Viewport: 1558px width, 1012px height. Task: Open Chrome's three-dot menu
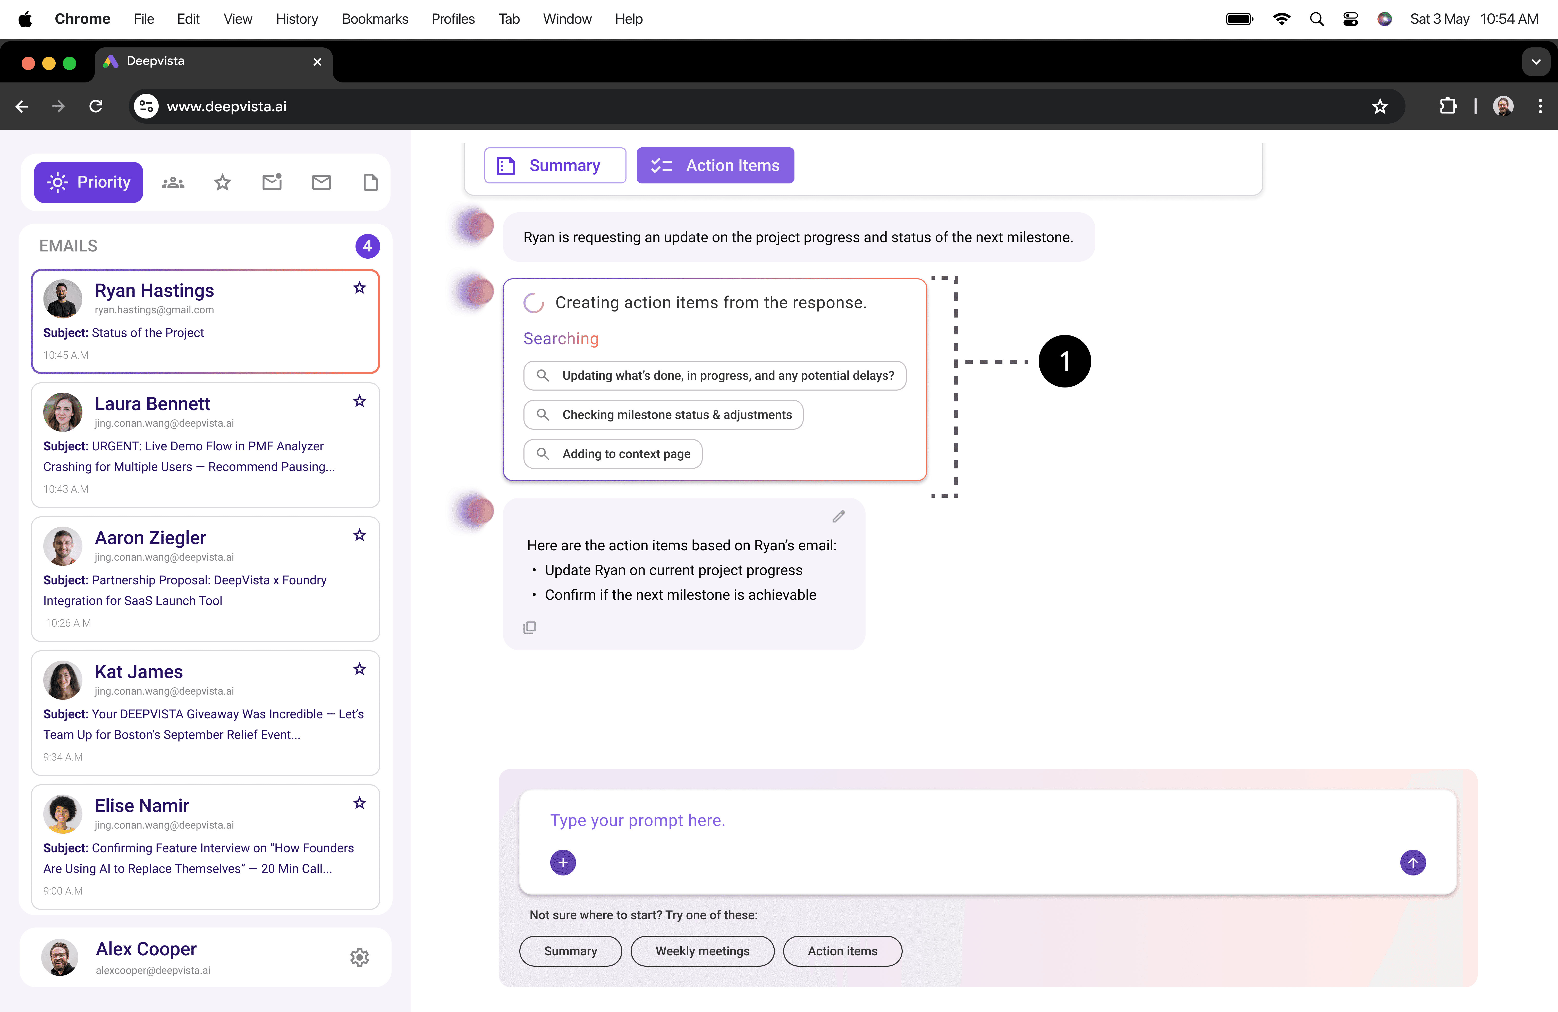(1540, 106)
